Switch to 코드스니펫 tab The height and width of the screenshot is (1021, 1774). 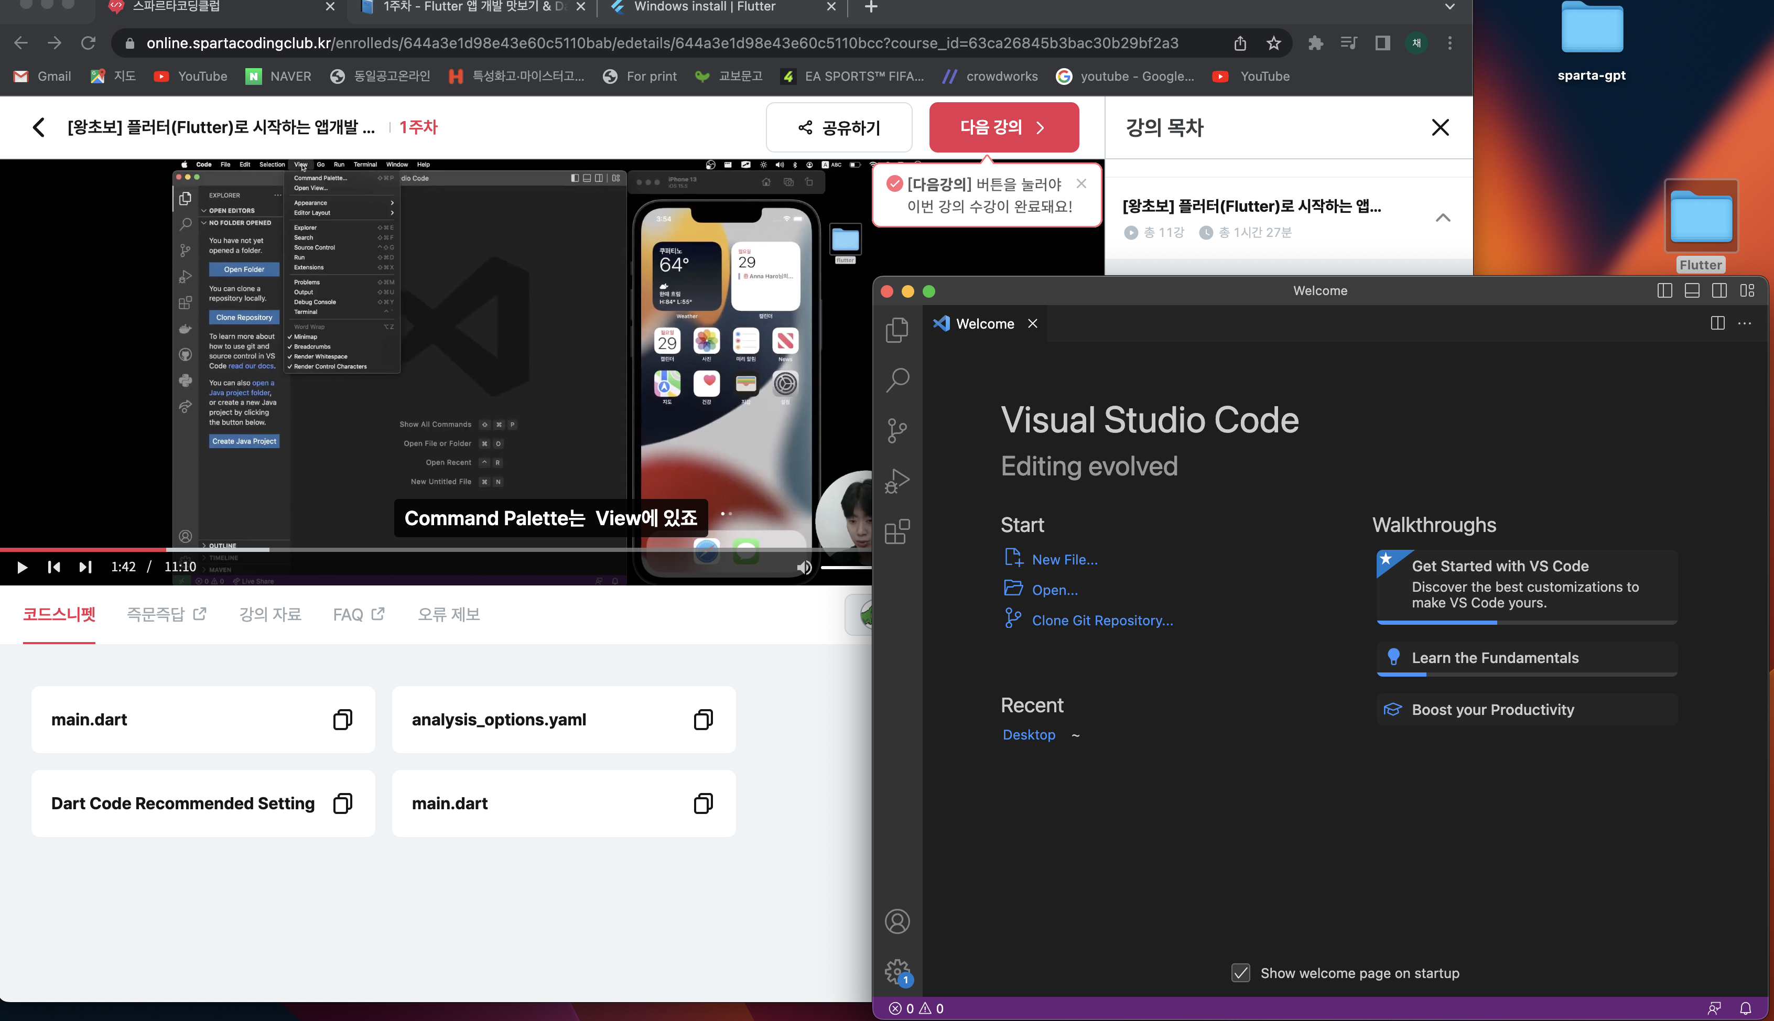[59, 614]
